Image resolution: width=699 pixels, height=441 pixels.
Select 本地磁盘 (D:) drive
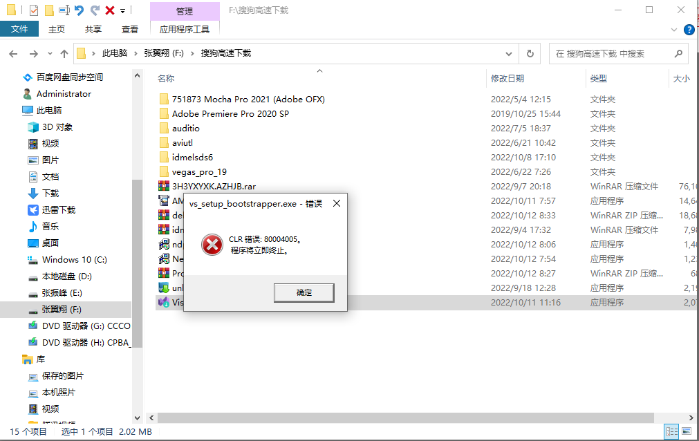pos(67,276)
